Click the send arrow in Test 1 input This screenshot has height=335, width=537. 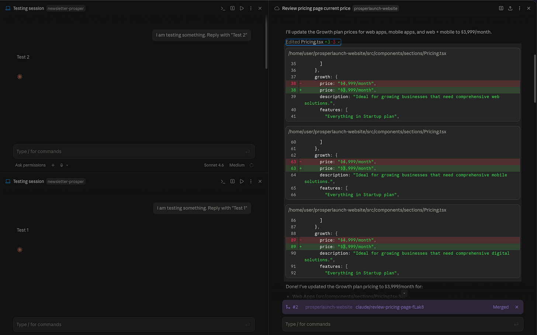247,325
